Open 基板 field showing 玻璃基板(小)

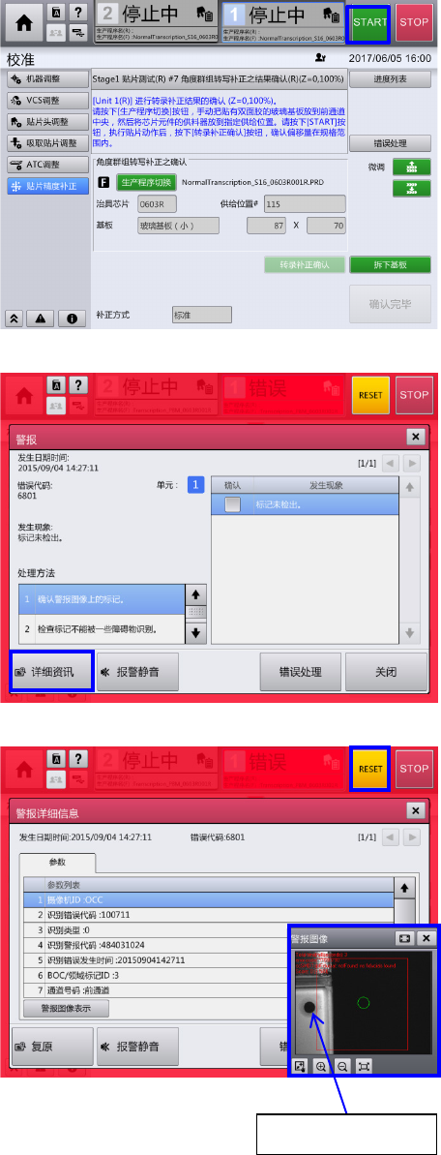click(x=178, y=226)
